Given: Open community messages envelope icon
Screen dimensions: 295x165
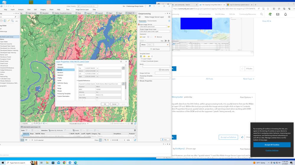Looking at the screenshot, I should coord(278,14).
